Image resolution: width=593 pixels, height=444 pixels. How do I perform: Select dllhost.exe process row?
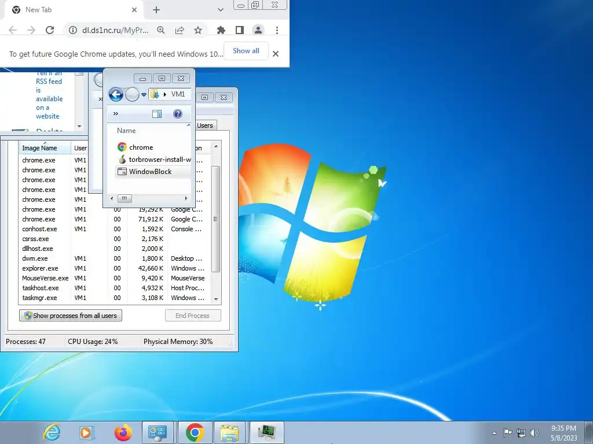point(114,249)
